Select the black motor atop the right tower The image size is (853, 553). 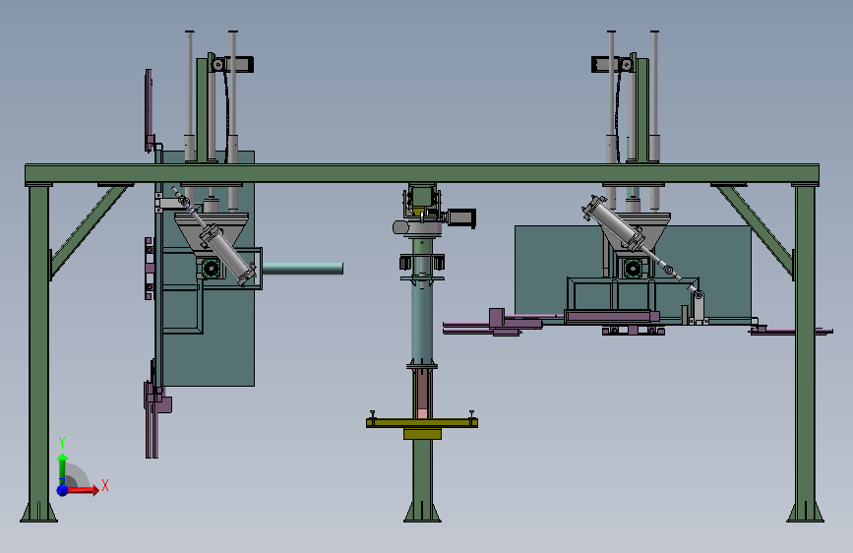[606, 64]
